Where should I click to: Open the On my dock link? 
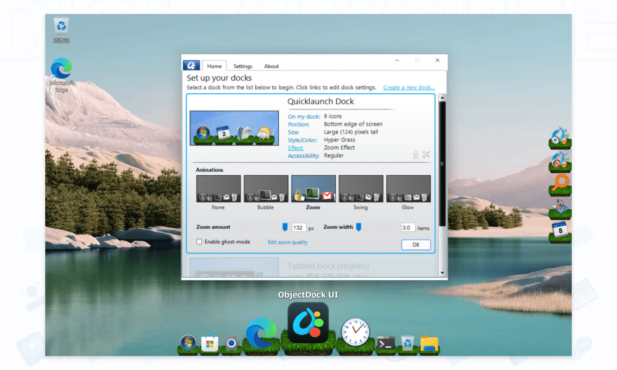pyautogui.click(x=304, y=117)
